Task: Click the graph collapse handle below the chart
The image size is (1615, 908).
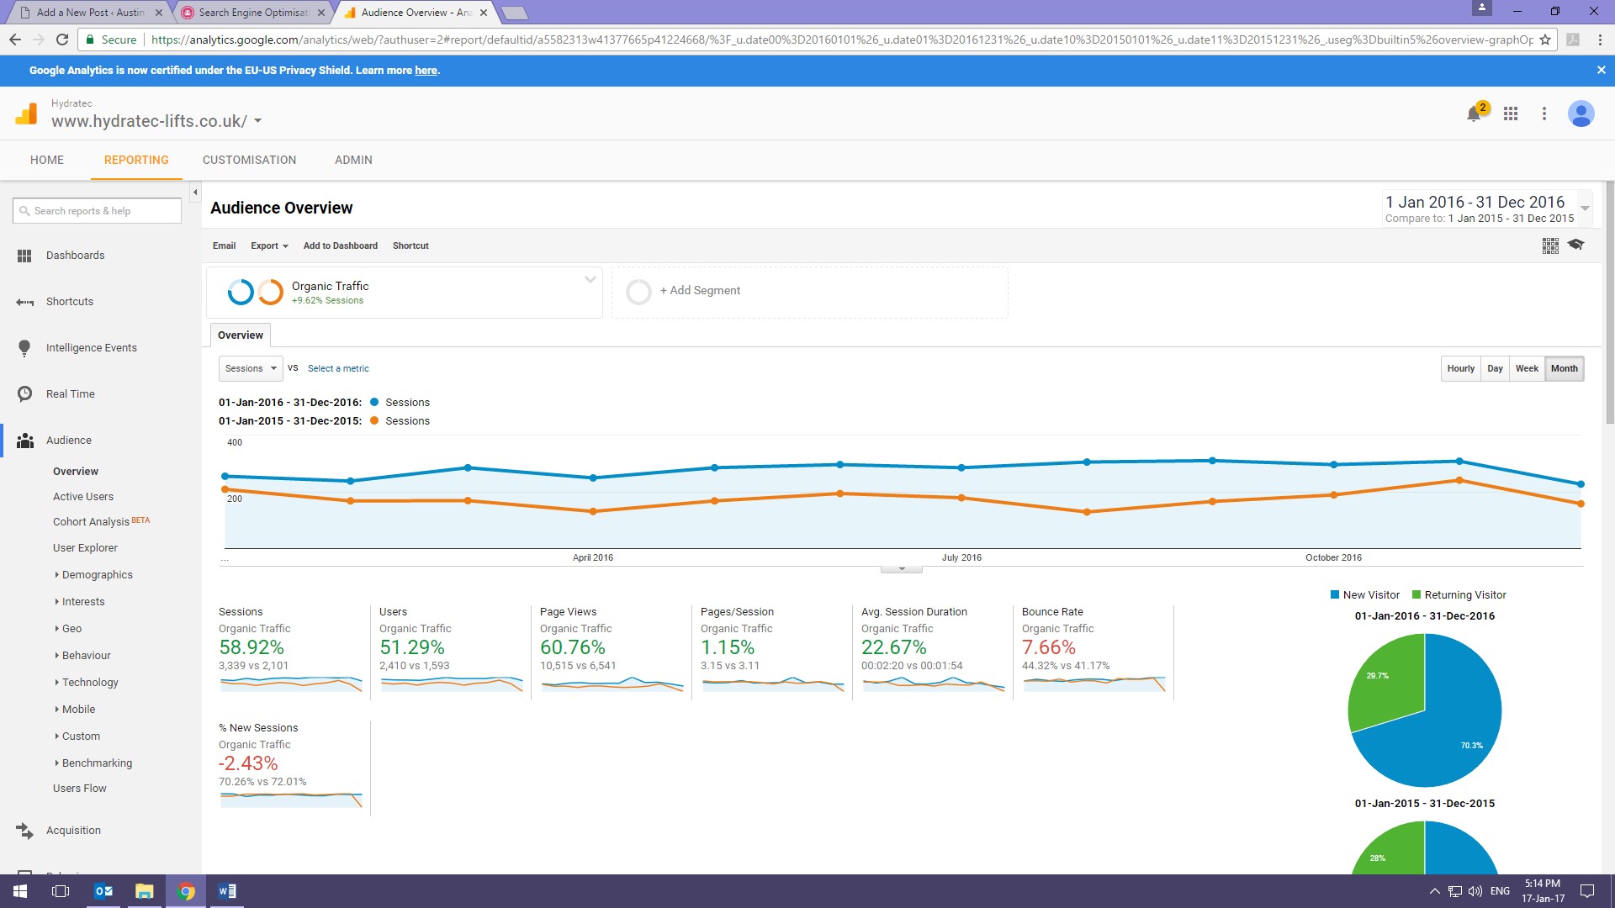Action: click(902, 569)
